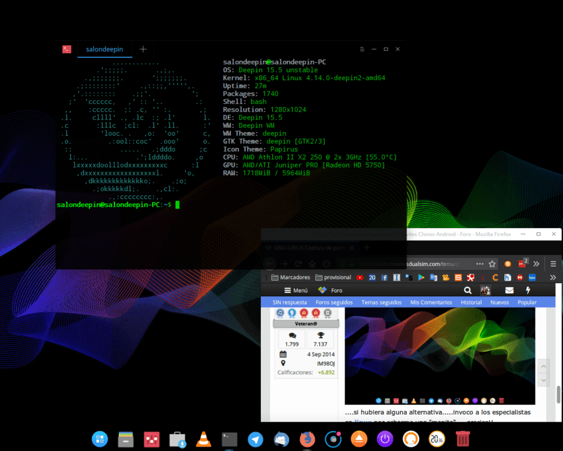The width and height of the screenshot is (563, 451).
Task: Click the red M Mega bookmark icon
Action: (x=520, y=277)
